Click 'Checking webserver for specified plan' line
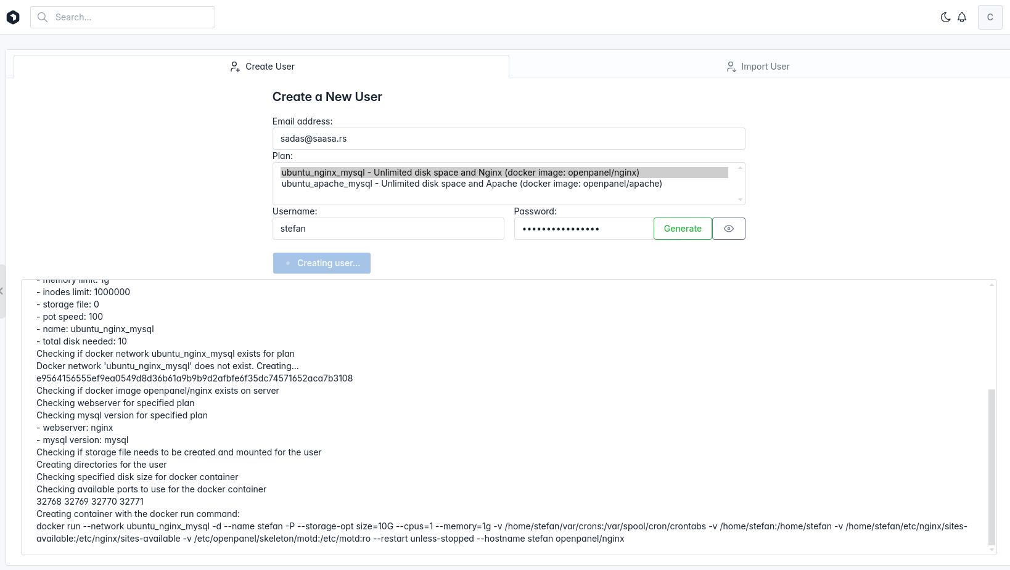 (x=115, y=403)
